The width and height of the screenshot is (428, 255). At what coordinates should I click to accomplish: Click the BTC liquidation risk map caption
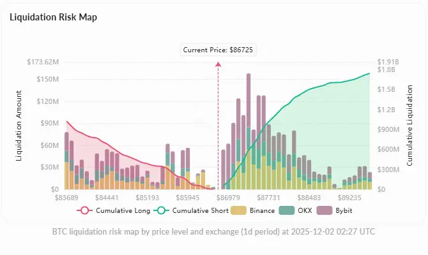tap(213, 231)
